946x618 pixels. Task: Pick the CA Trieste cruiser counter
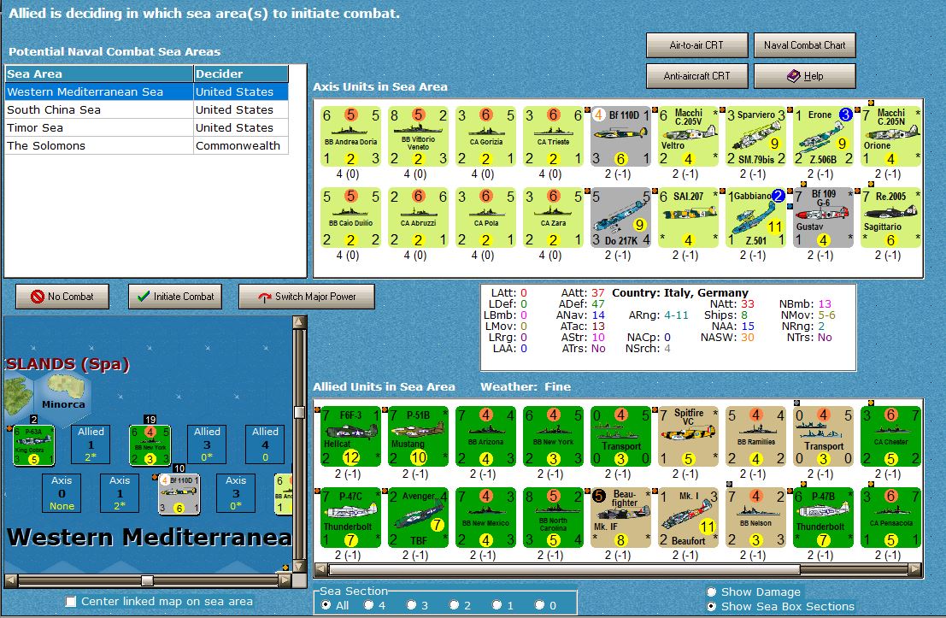(553, 137)
